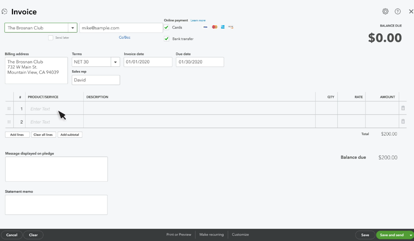Click the invoice icon beside the title
Image resolution: width=414 pixels, height=241 pixels.
(x=5, y=11)
